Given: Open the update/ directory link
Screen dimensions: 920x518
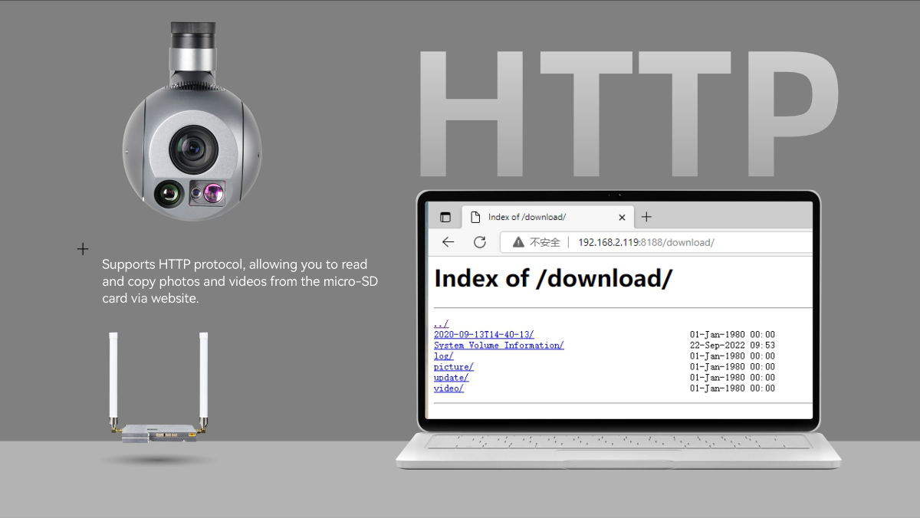Looking at the screenshot, I should click(x=451, y=378).
